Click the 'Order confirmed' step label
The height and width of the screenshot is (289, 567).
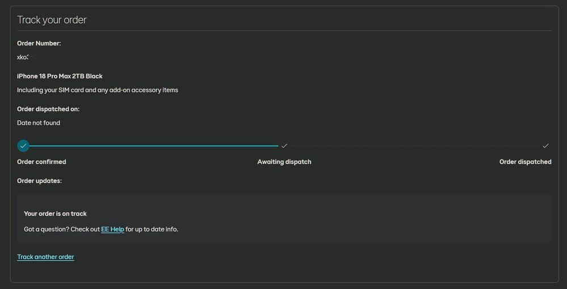click(x=41, y=162)
